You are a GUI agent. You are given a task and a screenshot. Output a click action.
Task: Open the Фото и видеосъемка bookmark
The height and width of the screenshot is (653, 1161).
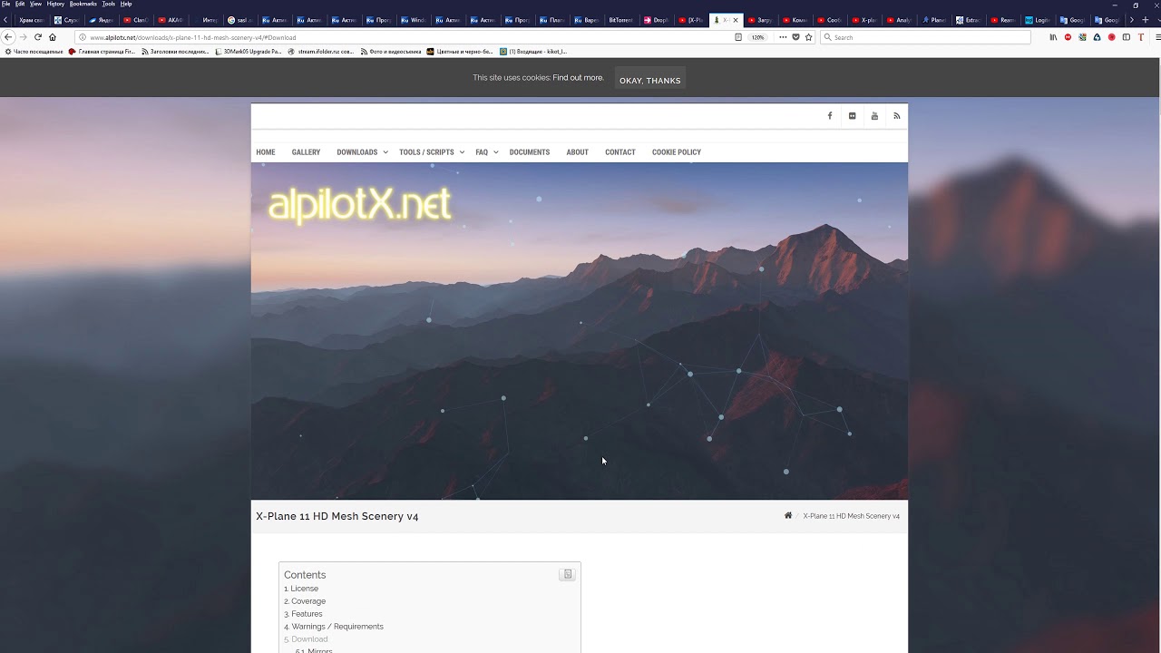(391, 52)
